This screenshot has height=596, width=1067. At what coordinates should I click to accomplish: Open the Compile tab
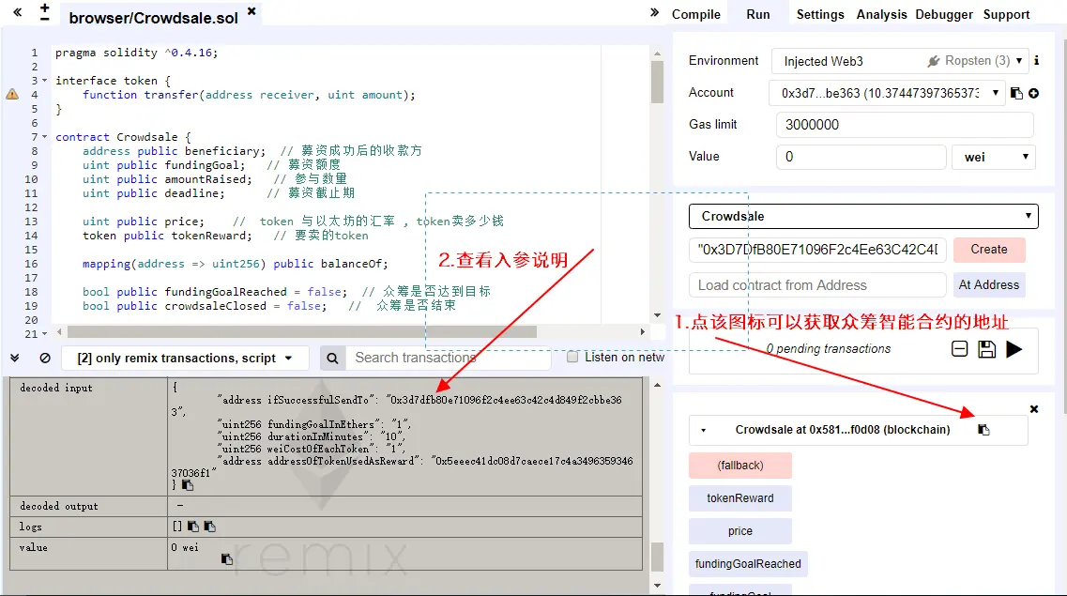[695, 14]
